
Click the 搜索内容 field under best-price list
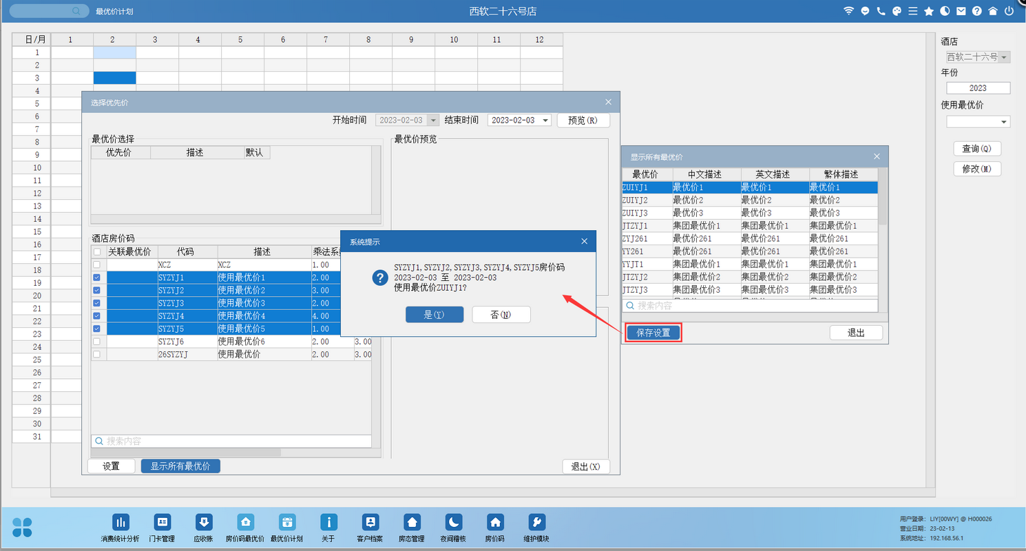[x=751, y=306]
